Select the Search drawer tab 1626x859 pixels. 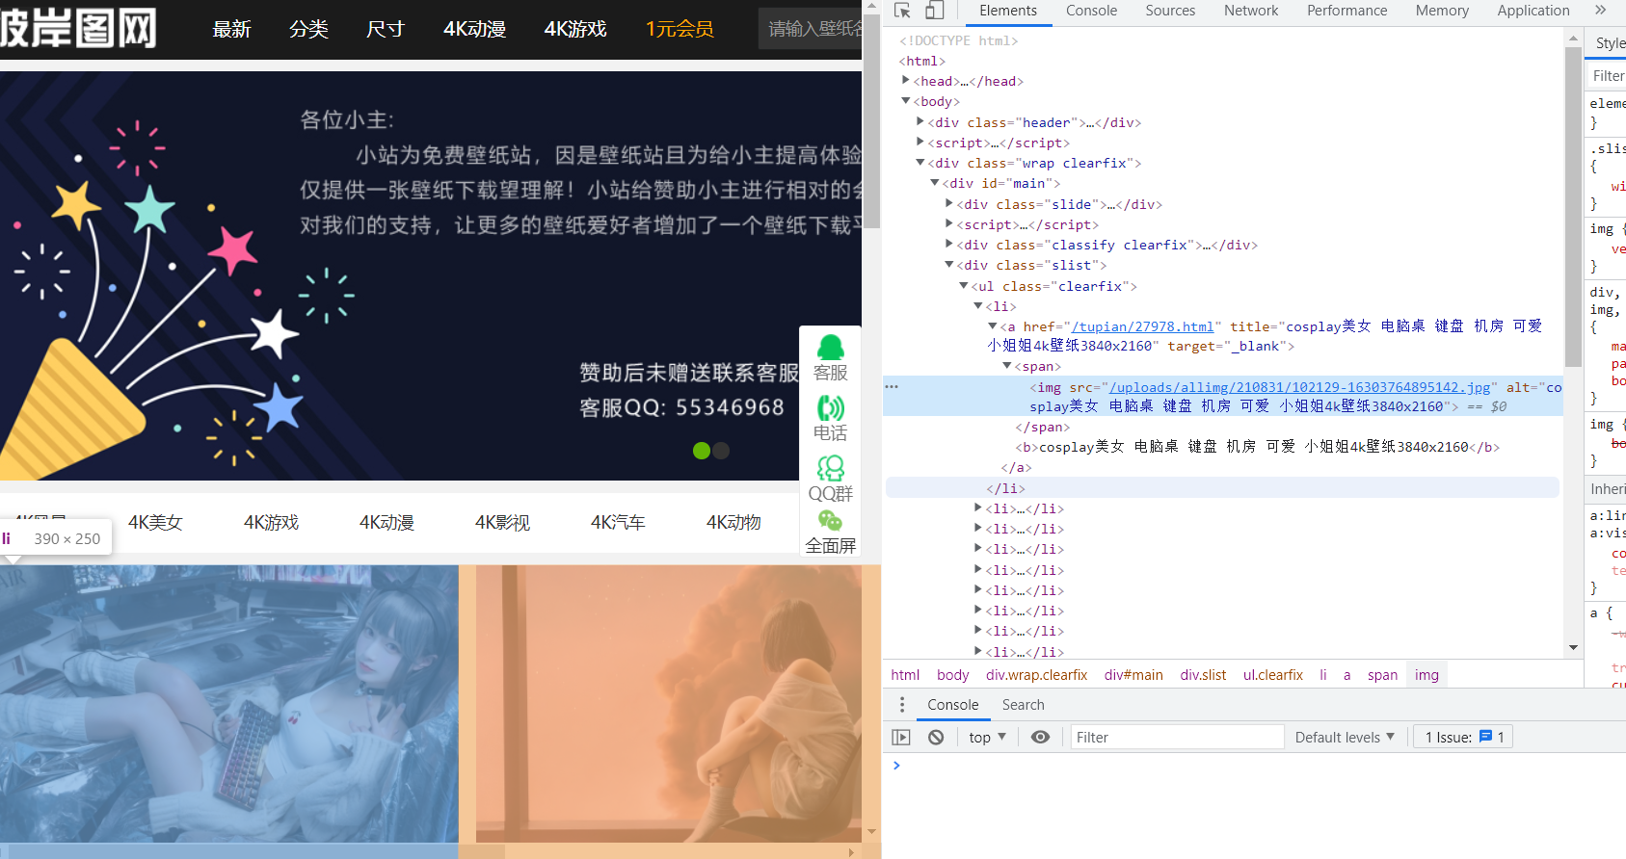[1023, 705]
